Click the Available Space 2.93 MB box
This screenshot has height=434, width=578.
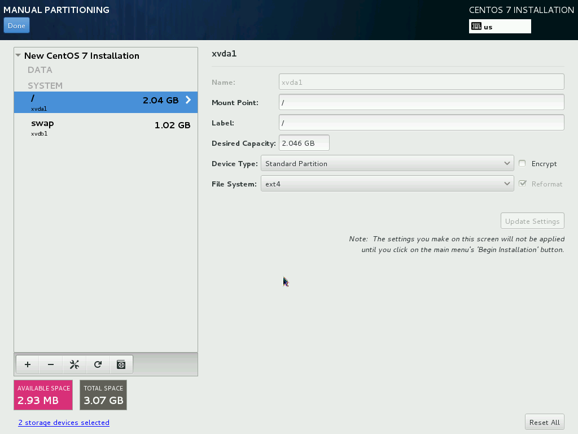(x=43, y=395)
